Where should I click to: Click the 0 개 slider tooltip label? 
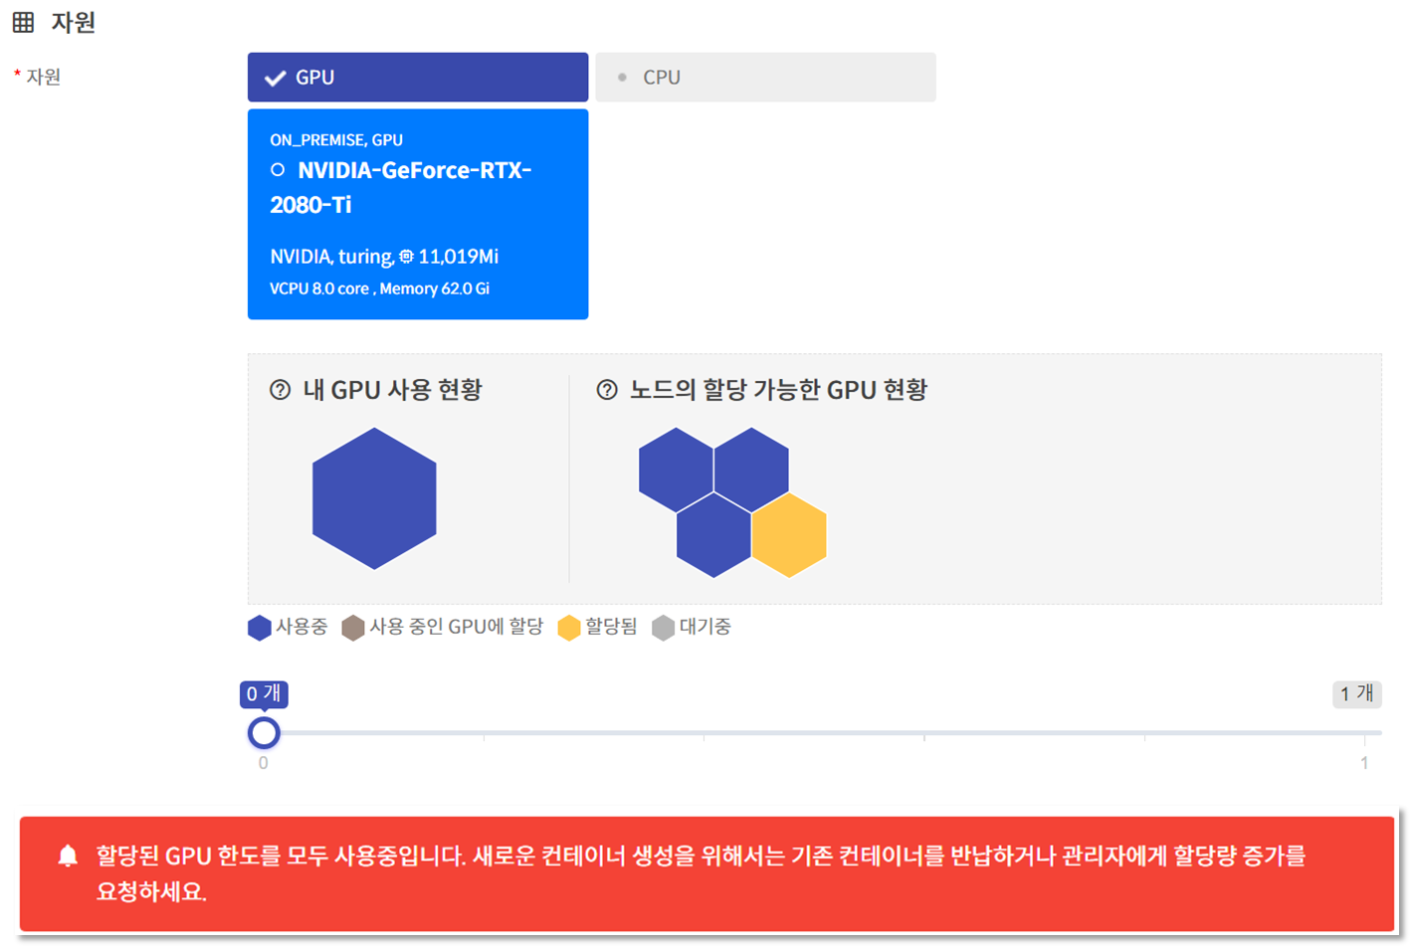pyautogui.click(x=264, y=693)
